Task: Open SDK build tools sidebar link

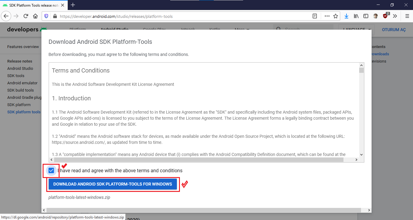Action: click(x=21, y=90)
